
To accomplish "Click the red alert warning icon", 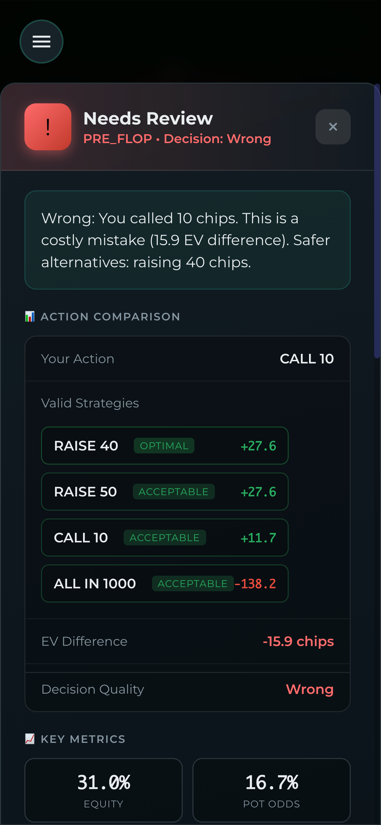I will click(x=48, y=127).
